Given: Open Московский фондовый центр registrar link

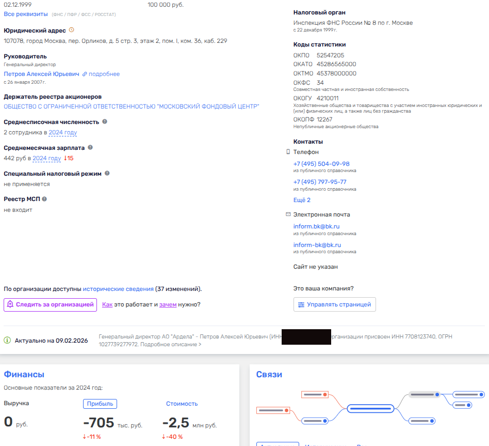Looking at the screenshot, I should [131, 106].
